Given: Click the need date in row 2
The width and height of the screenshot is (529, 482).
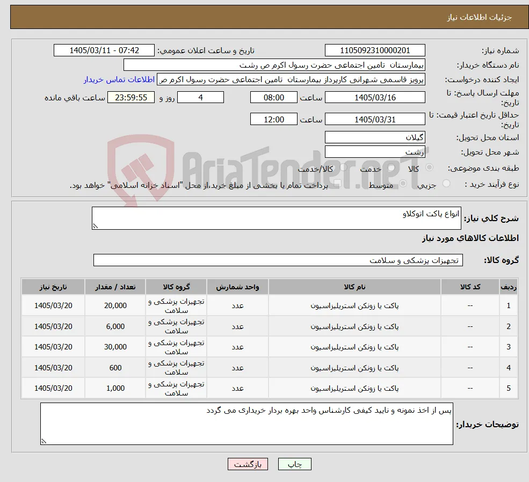Looking at the screenshot, I should tap(53, 326).
